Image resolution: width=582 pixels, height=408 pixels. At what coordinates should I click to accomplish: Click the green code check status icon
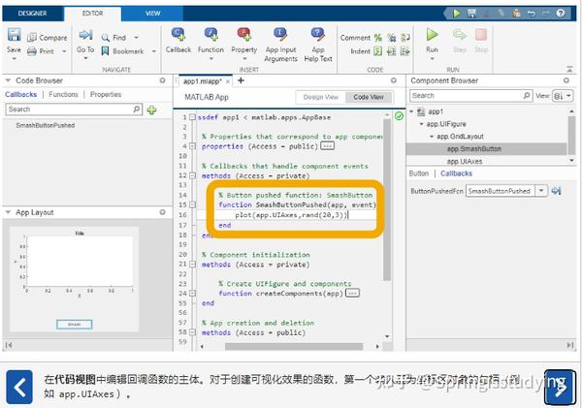[x=399, y=116]
